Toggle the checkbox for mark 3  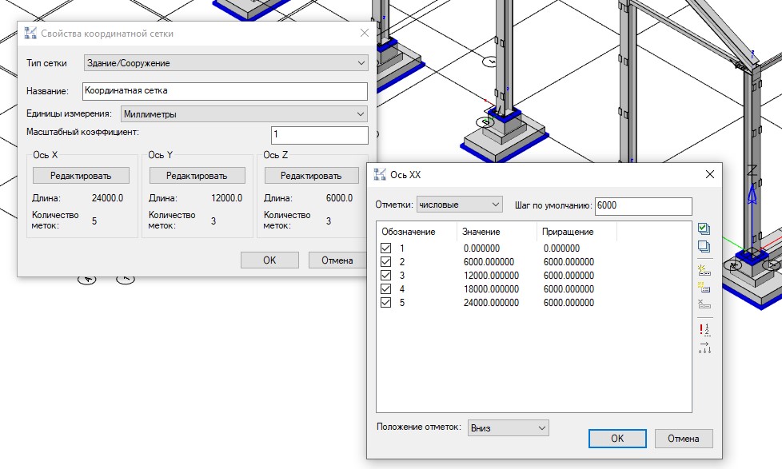(386, 276)
